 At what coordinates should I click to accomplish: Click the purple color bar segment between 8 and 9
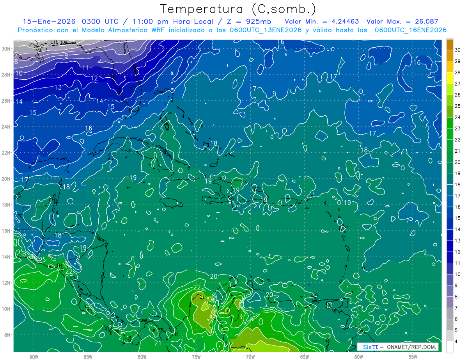coord(450,291)
